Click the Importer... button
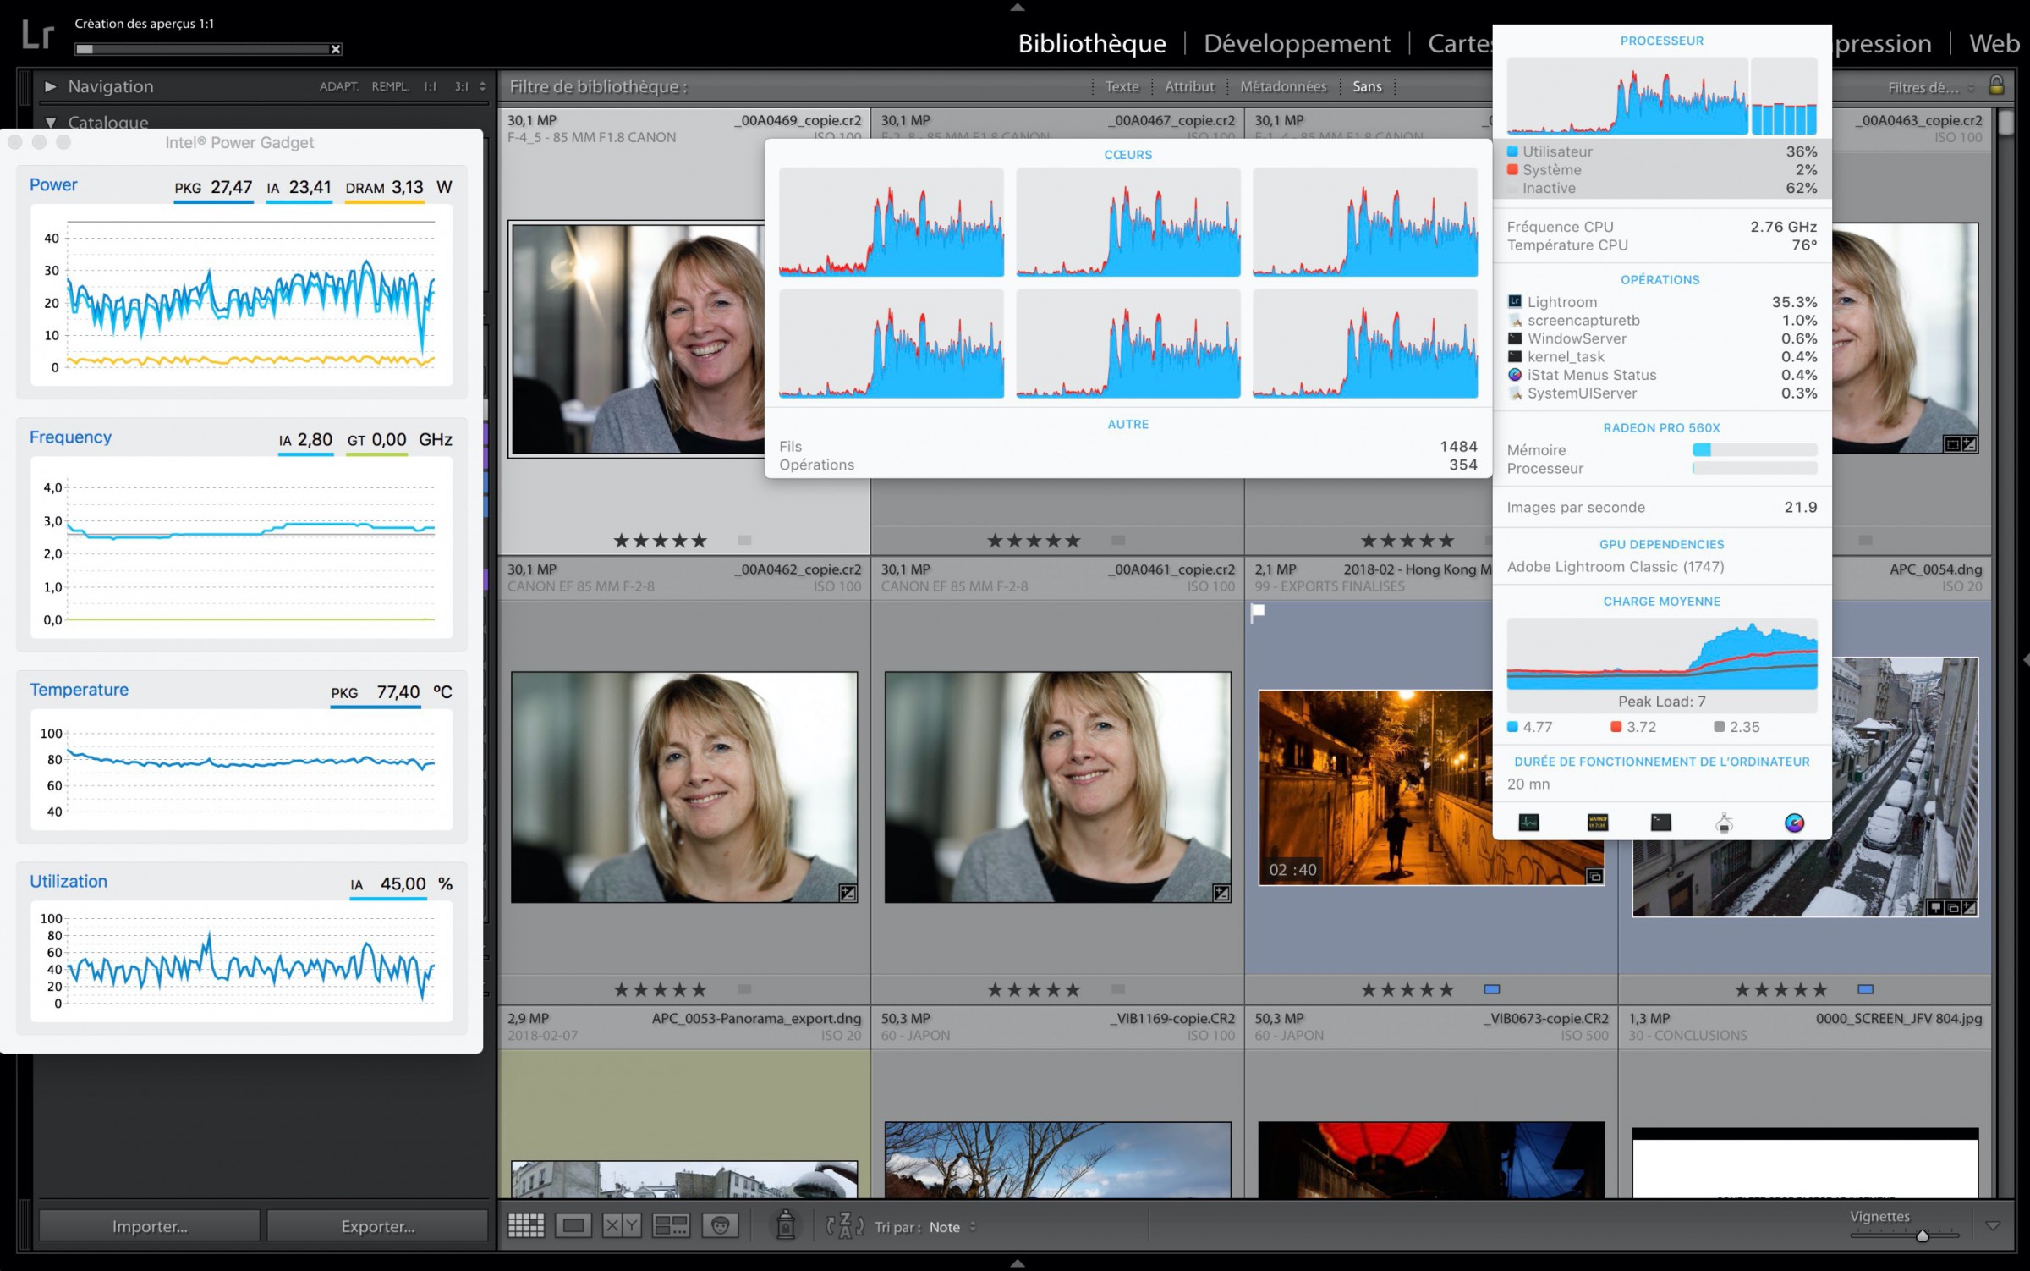Image resolution: width=2030 pixels, height=1271 pixels. click(x=150, y=1225)
